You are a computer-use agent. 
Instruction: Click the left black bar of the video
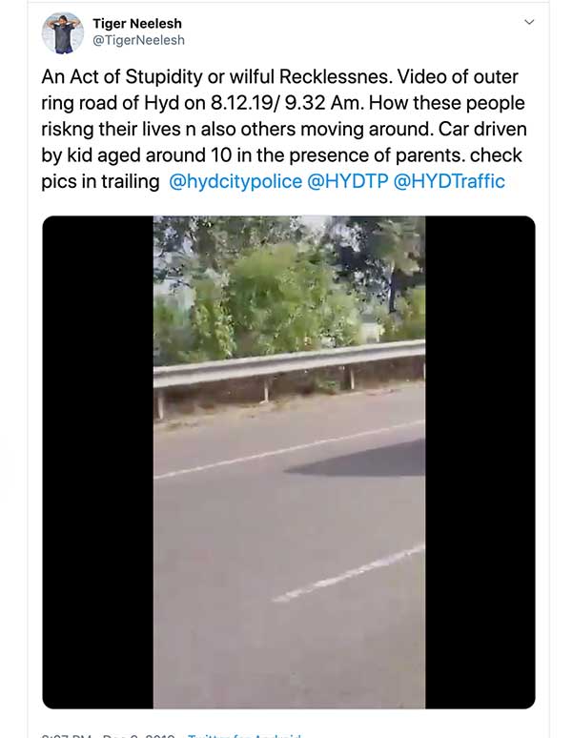pos(97,461)
